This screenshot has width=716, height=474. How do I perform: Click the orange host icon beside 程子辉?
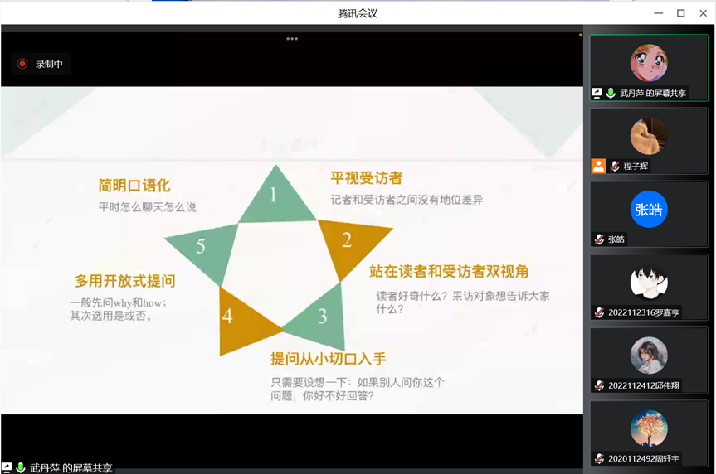point(599,166)
